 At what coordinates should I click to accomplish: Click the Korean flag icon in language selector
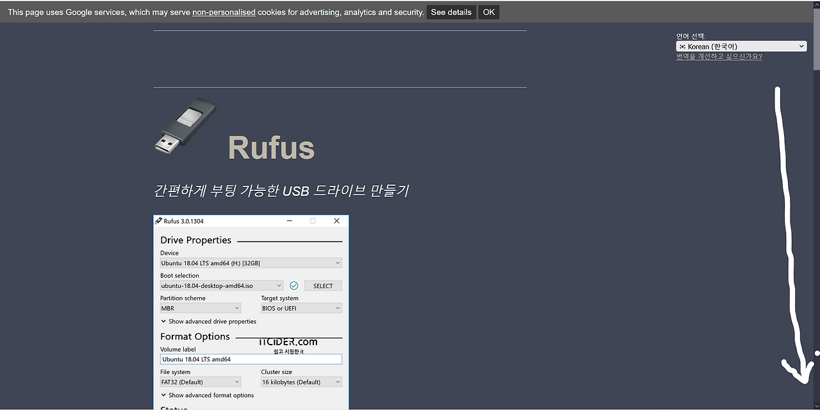[x=682, y=46]
